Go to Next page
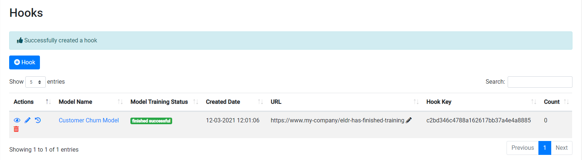 coord(561,148)
